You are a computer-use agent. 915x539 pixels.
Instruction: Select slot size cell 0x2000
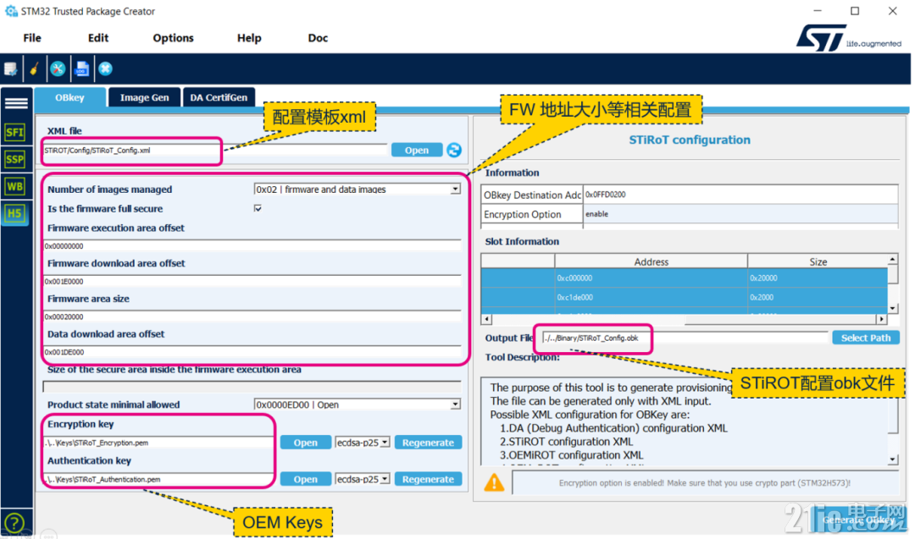point(818,297)
